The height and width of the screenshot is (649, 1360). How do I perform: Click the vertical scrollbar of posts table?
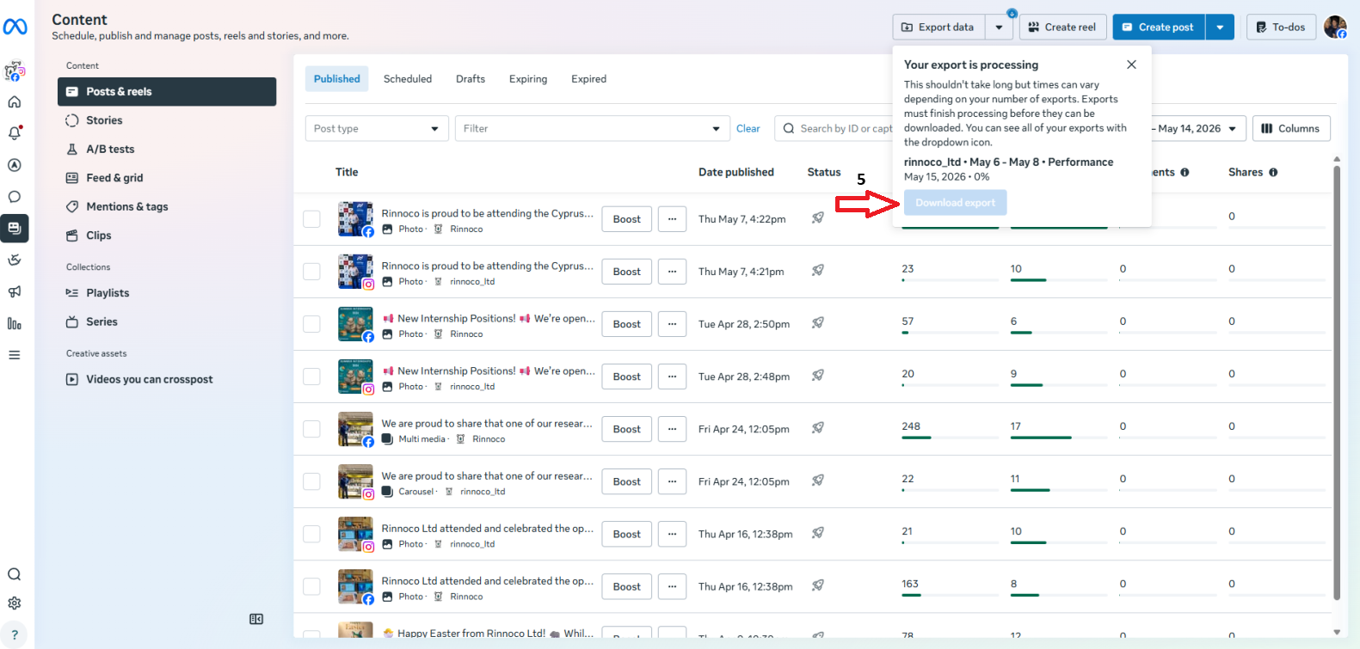(x=1337, y=383)
